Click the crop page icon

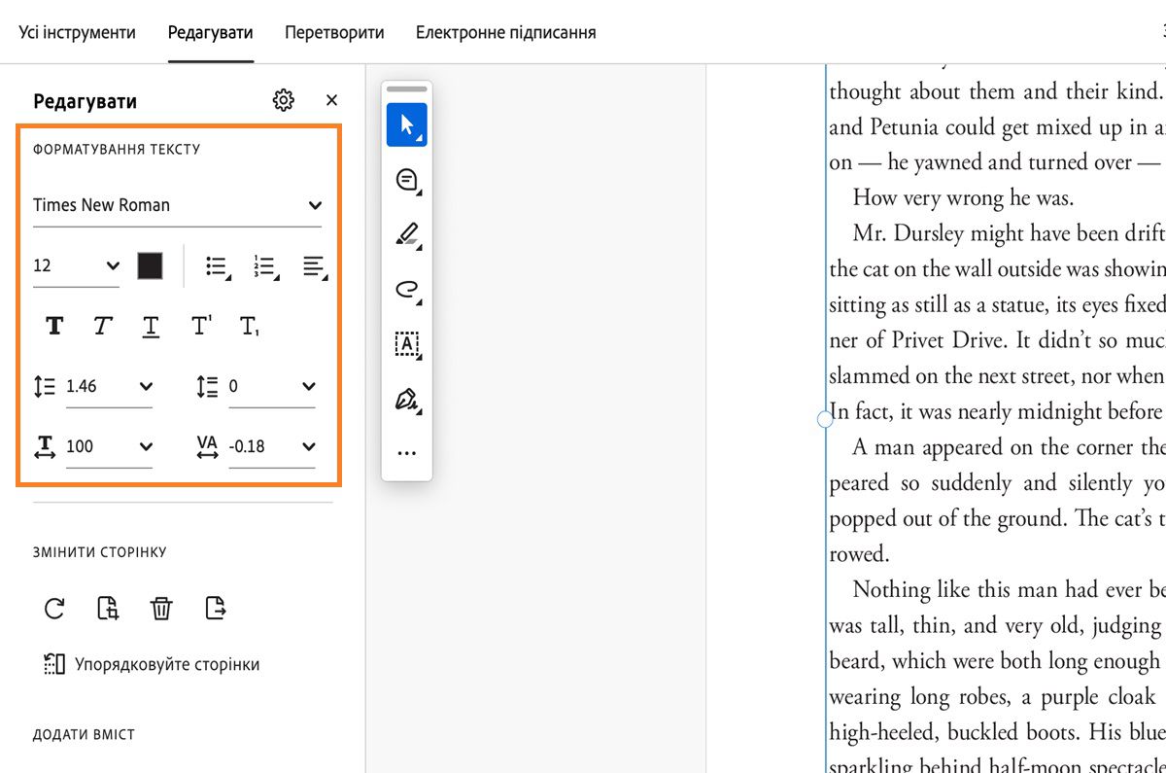108,609
